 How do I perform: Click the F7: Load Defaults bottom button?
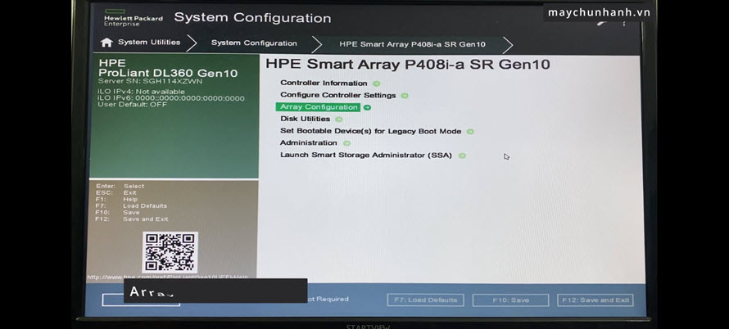tap(425, 300)
